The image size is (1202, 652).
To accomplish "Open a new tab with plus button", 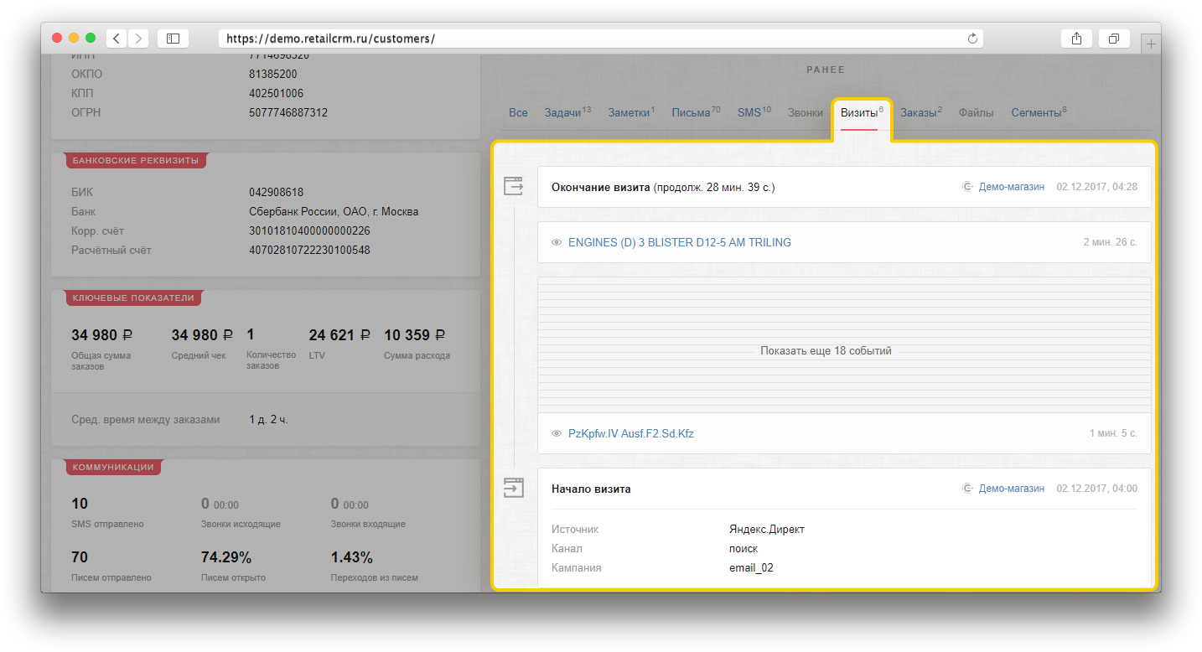I will coord(1152,44).
